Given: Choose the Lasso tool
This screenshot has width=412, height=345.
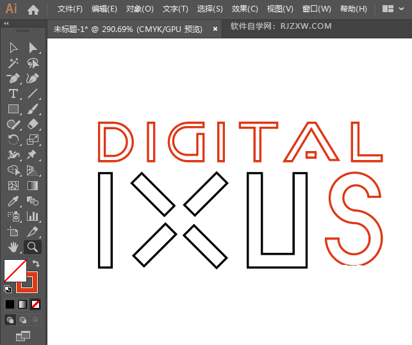Looking at the screenshot, I should click(33, 63).
